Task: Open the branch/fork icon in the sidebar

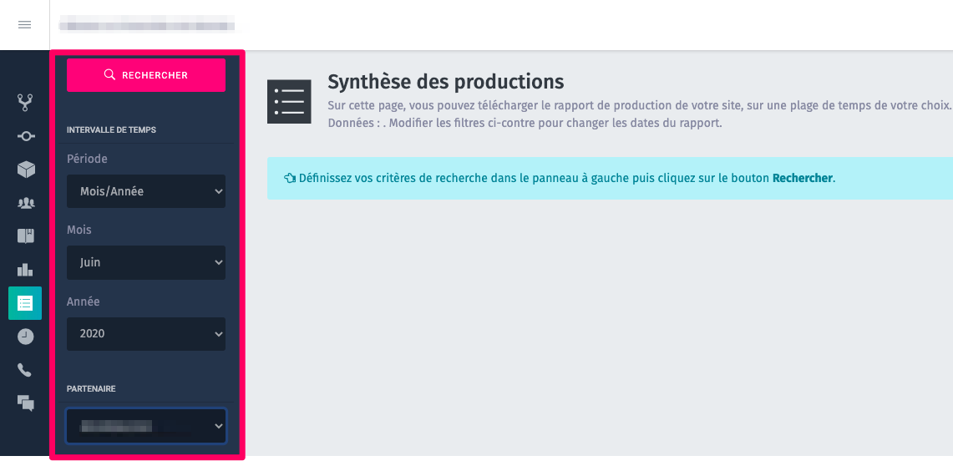Action: pos(25,103)
